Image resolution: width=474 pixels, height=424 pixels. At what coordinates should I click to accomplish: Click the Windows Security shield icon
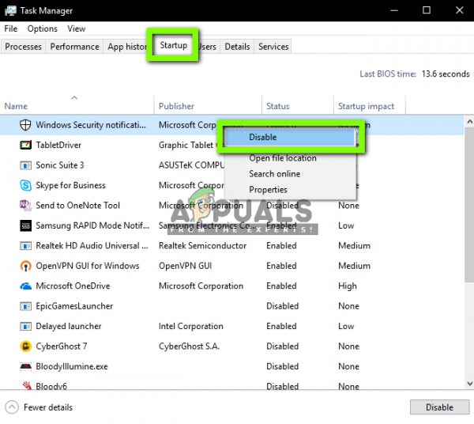pyautogui.click(x=25, y=125)
